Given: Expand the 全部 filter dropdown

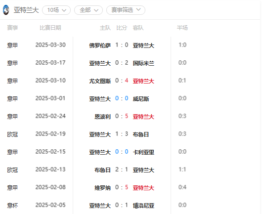Looking at the screenshot, I should click(88, 10).
